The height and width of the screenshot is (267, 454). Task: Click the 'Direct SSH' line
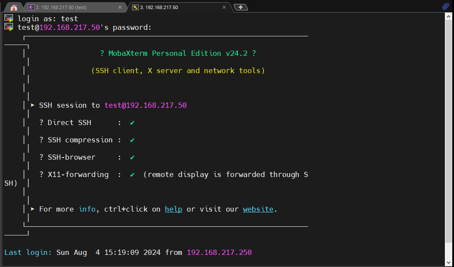(87, 122)
